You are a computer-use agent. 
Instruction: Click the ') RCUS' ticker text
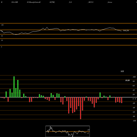[91, 2]
